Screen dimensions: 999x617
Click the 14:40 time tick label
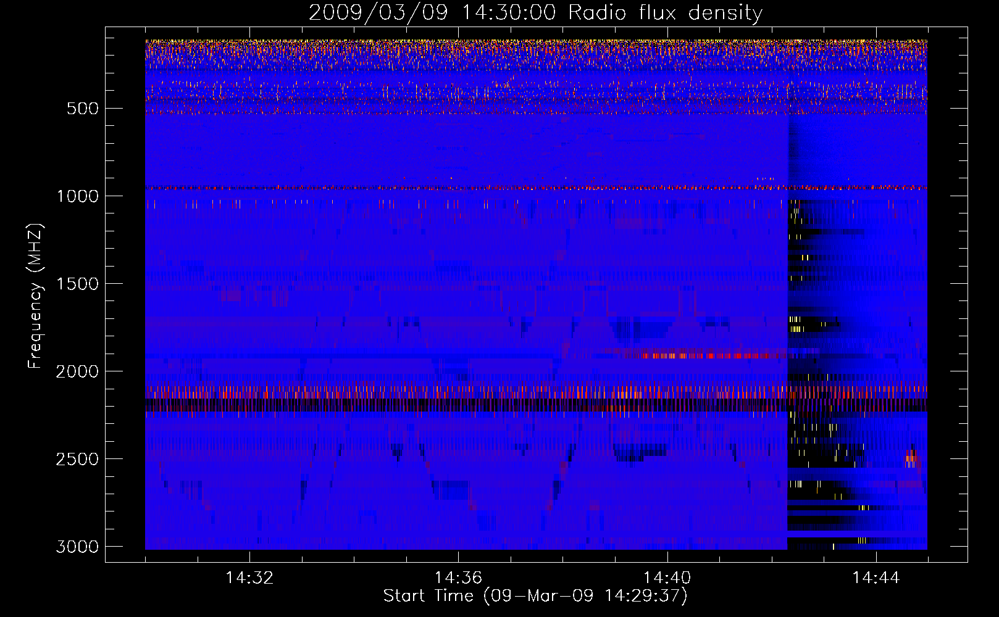(x=667, y=578)
